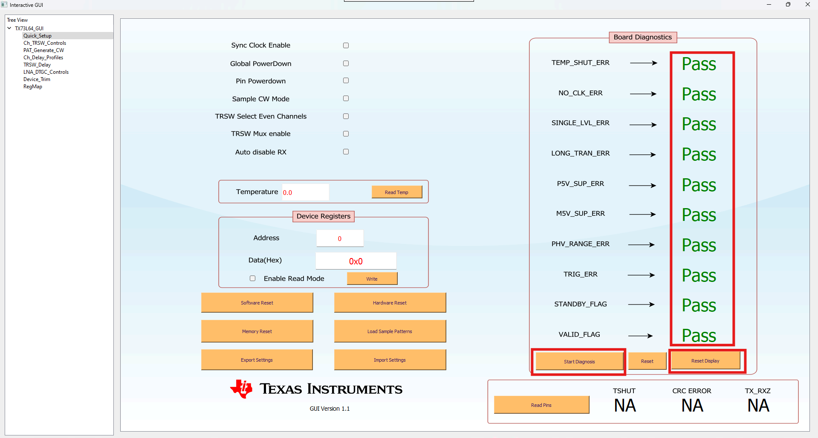
Task: Click the Export Settings button
Action: [257, 360]
